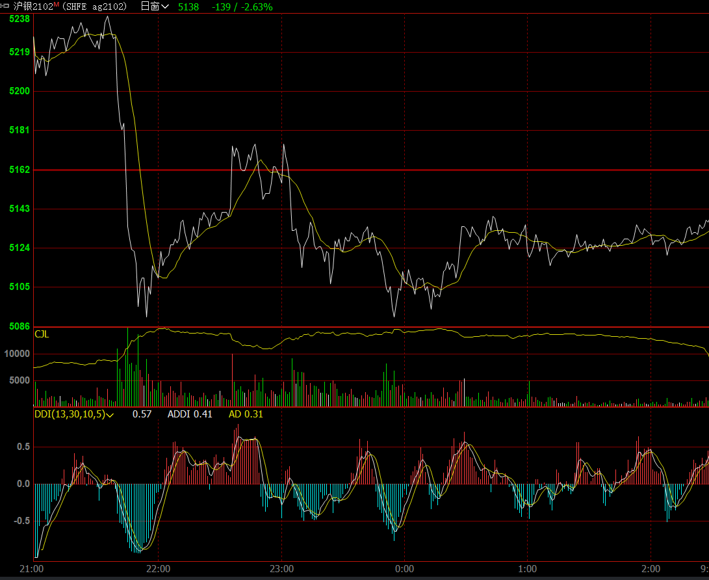Viewport: 709px width, 580px height.
Task: Click the 0.0 DDI axis label
Action: pos(23,484)
